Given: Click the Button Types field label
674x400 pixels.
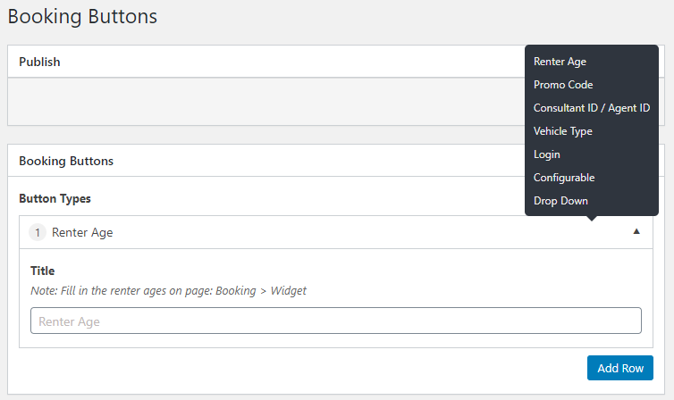Looking at the screenshot, I should pyautogui.click(x=55, y=199).
